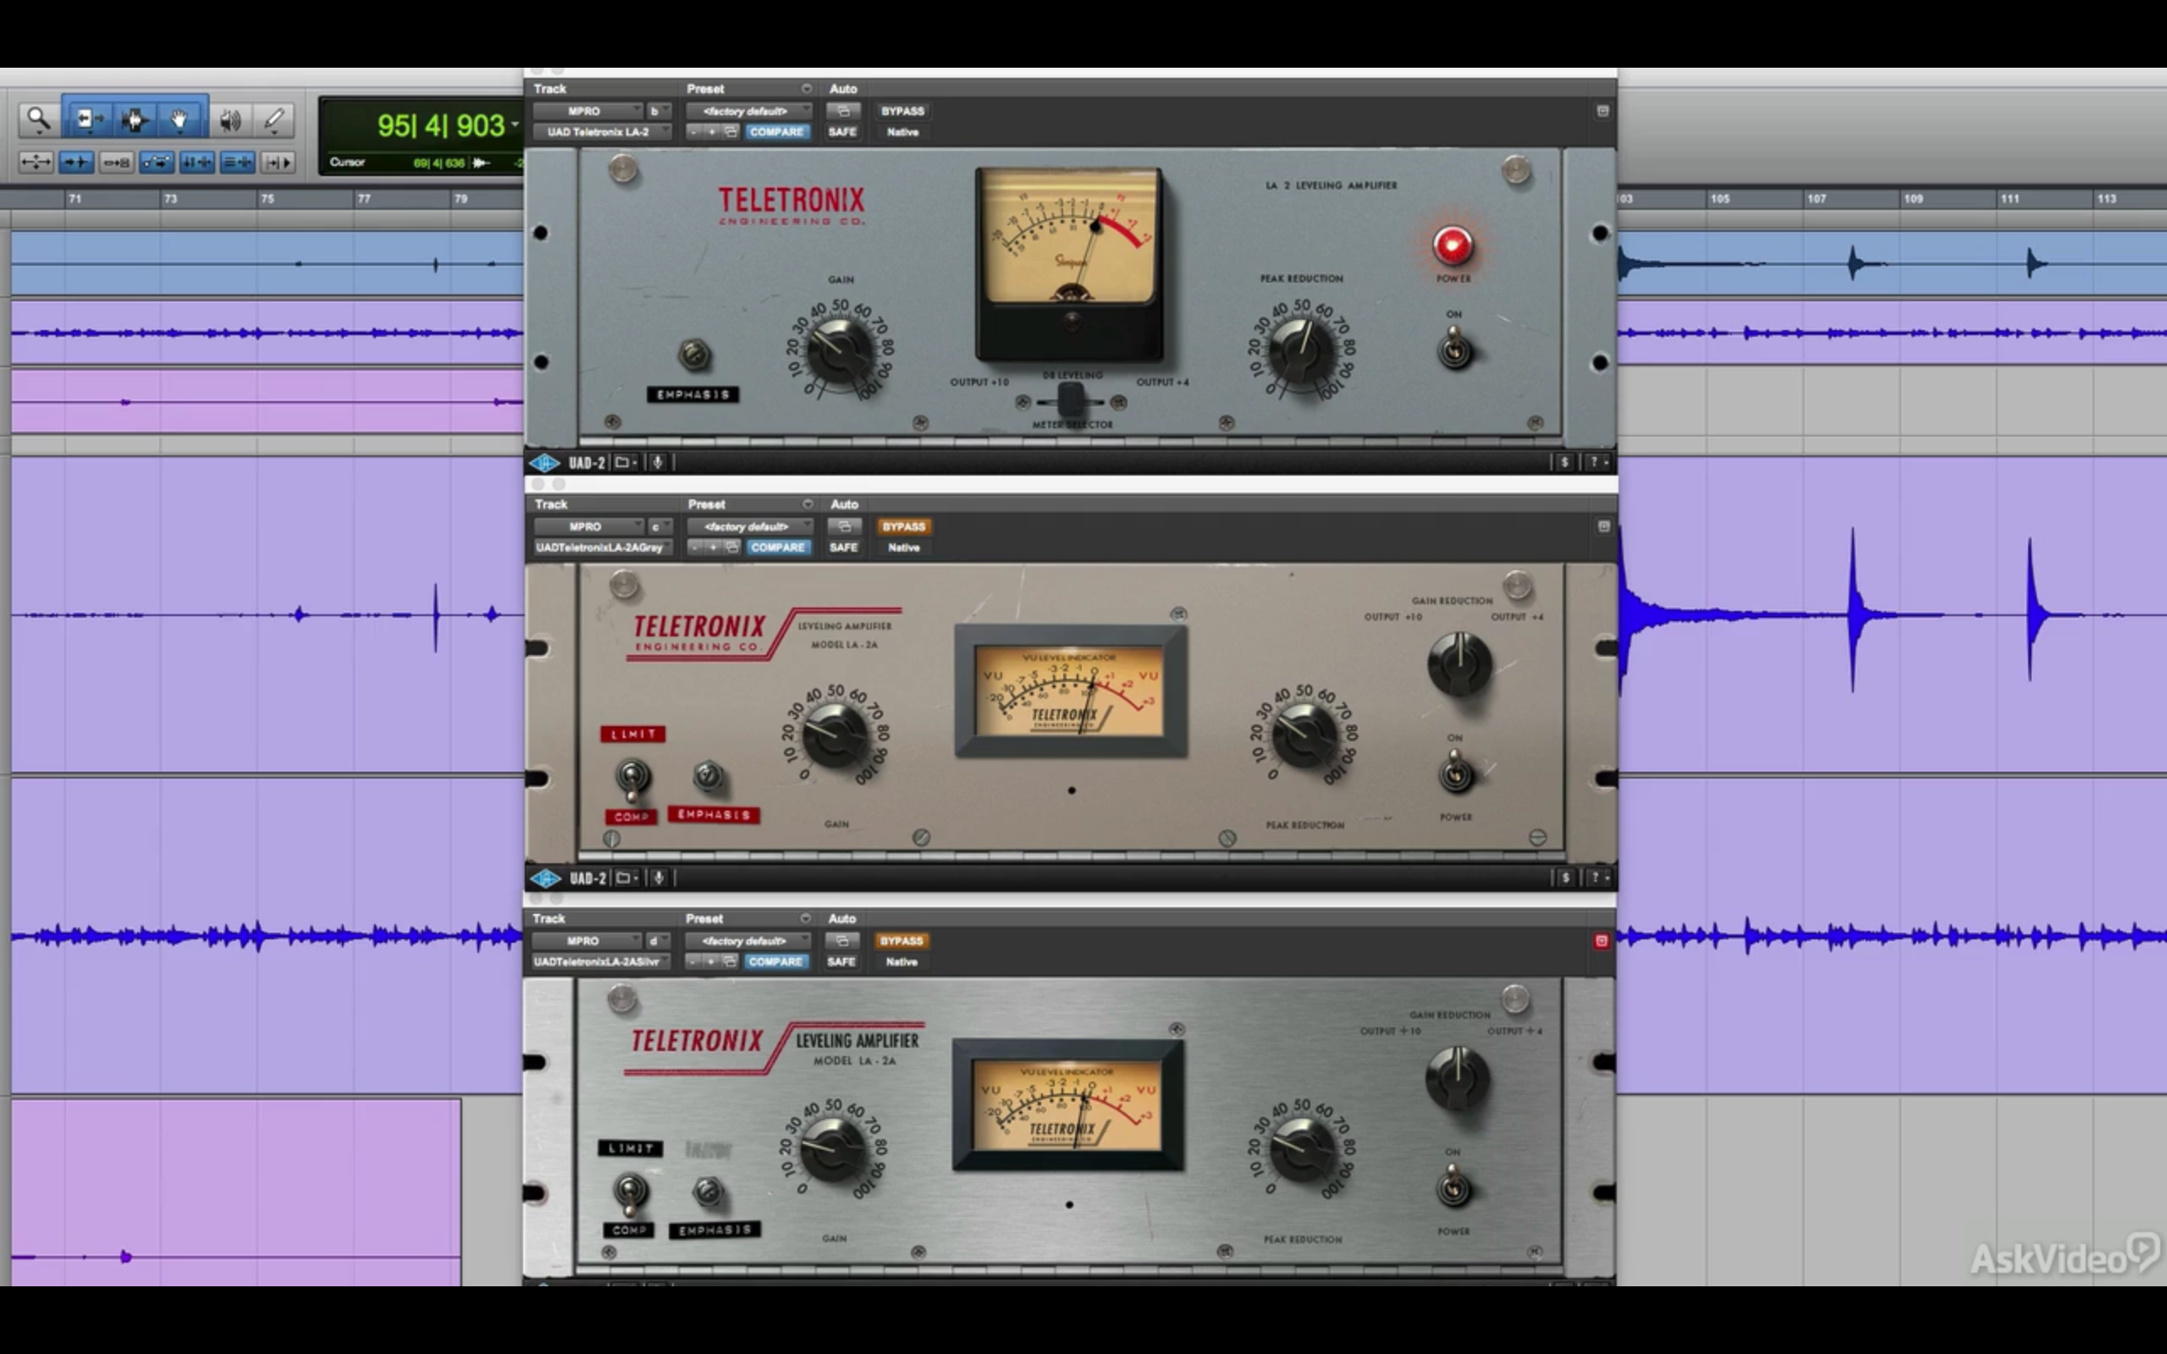The width and height of the screenshot is (2167, 1354).
Task: Click COMPARE in the LA-2A Silver window
Action: 775,962
